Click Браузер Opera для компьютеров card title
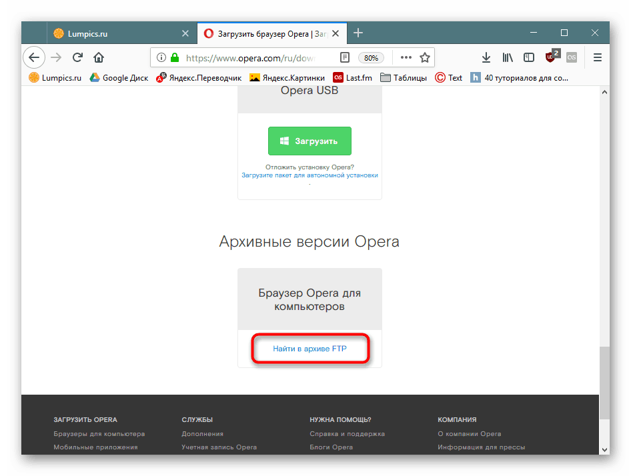The image size is (631, 476). [x=309, y=299]
